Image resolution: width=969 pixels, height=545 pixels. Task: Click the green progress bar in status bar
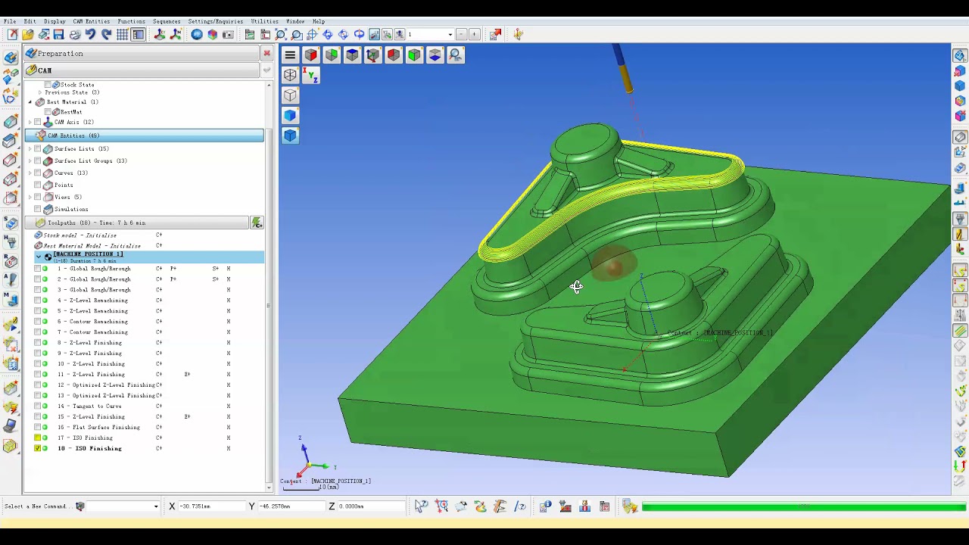click(804, 506)
